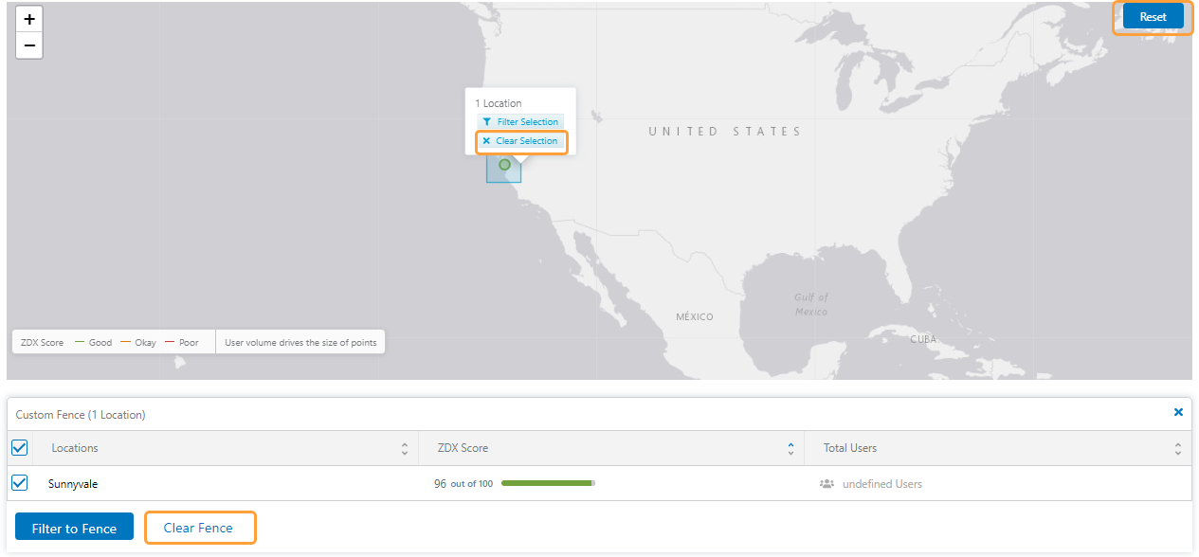Click the user volume legend label
This screenshot has height=557, width=1199.
[300, 341]
